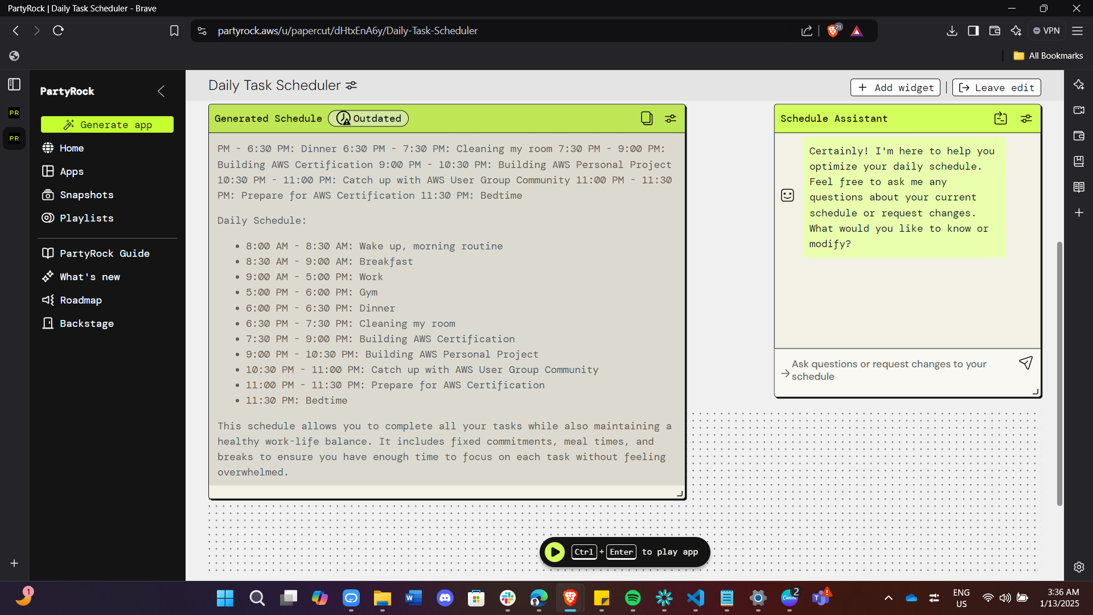1093x615 pixels.
Task: Click the Generate app magic wand
Action: (69, 124)
